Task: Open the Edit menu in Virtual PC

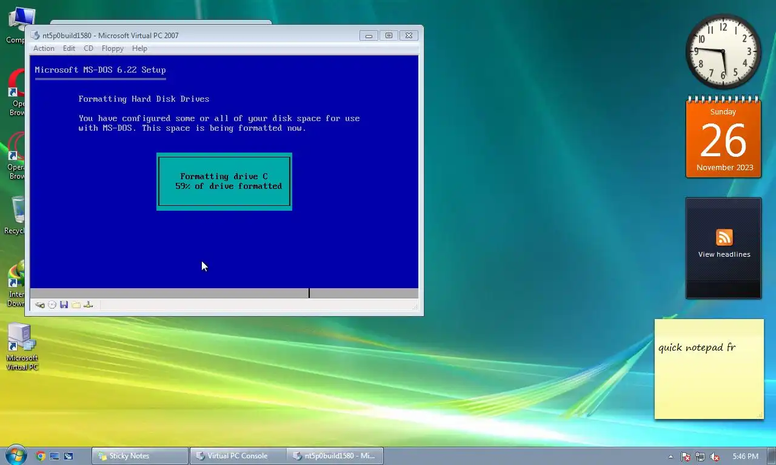Action: coord(69,48)
